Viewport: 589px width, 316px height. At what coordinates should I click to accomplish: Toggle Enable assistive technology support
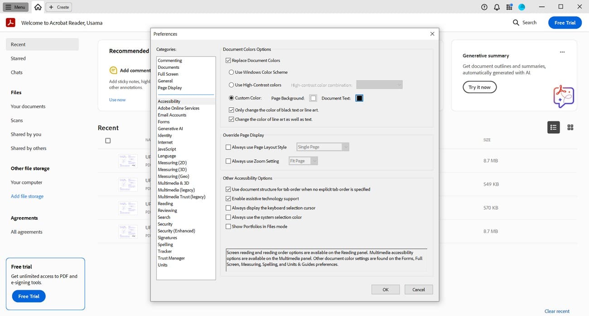pos(228,199)
